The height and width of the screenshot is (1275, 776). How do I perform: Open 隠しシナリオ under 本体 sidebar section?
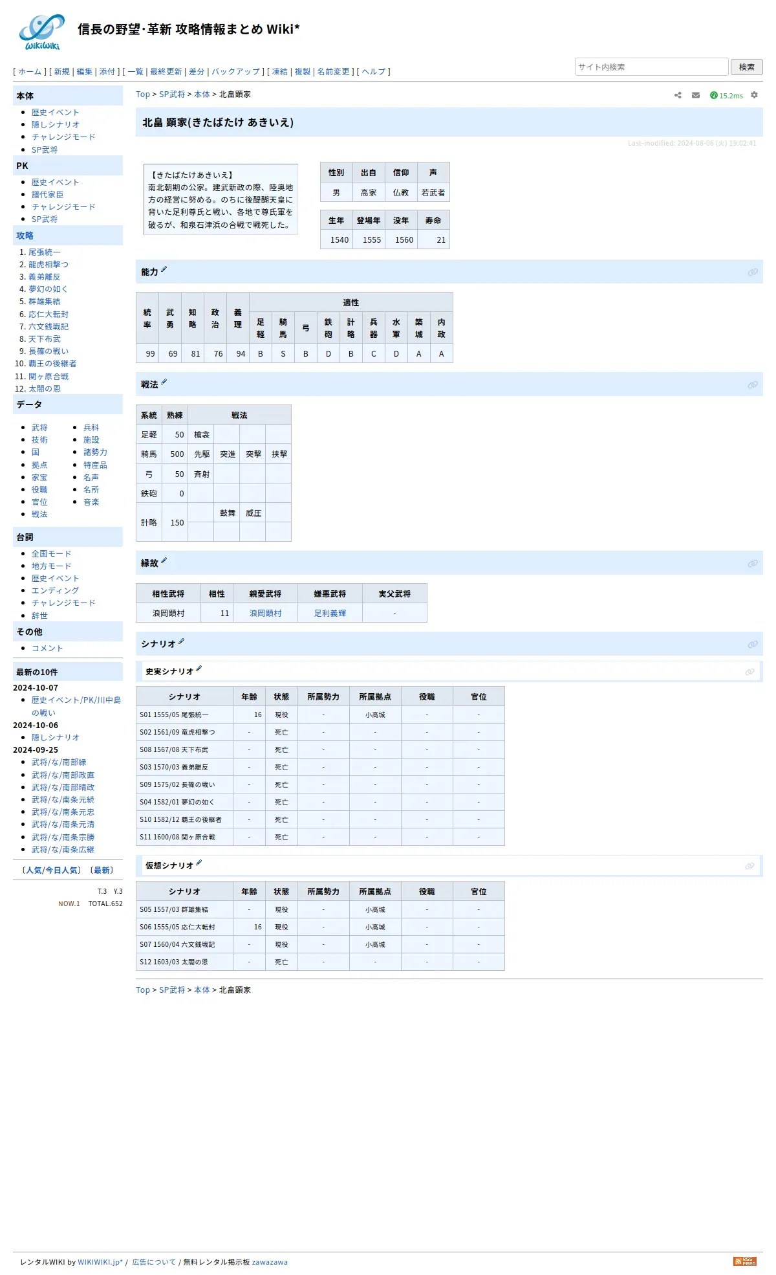pyautogui.click(x=56, y=125)
